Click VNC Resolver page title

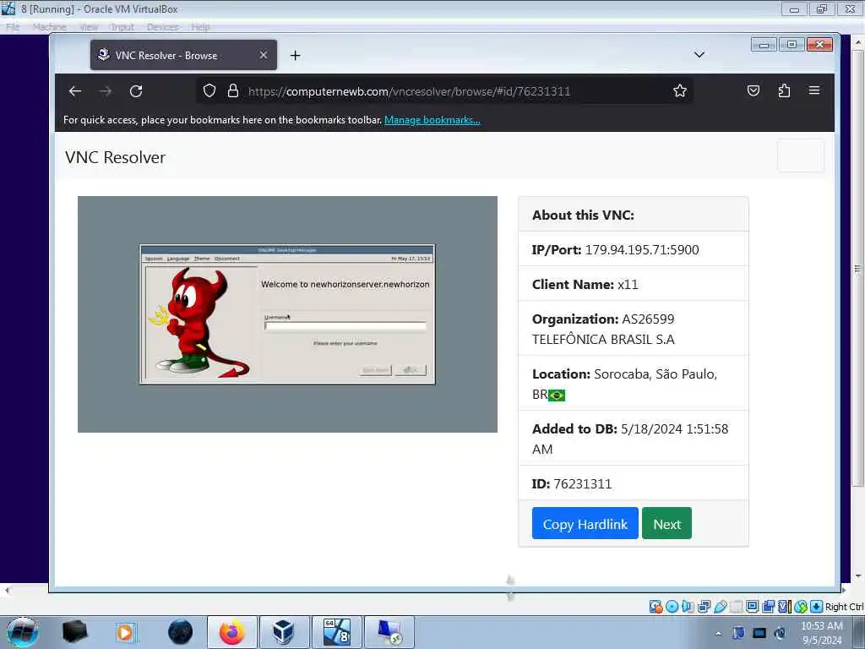point(115,157)
